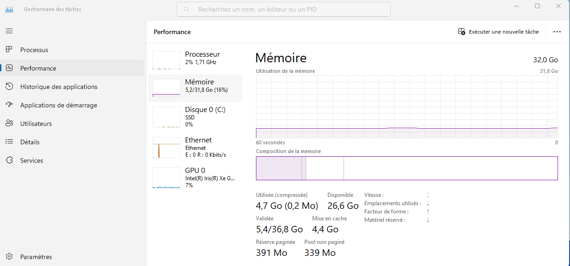Open the Processus page icon
Viewport: 570px width, 266px height.
[9, 50]
